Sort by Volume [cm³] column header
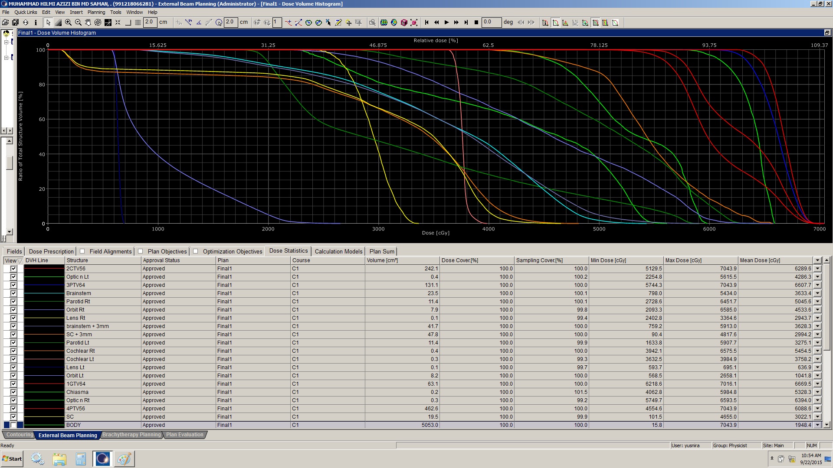 pos(402,260)
